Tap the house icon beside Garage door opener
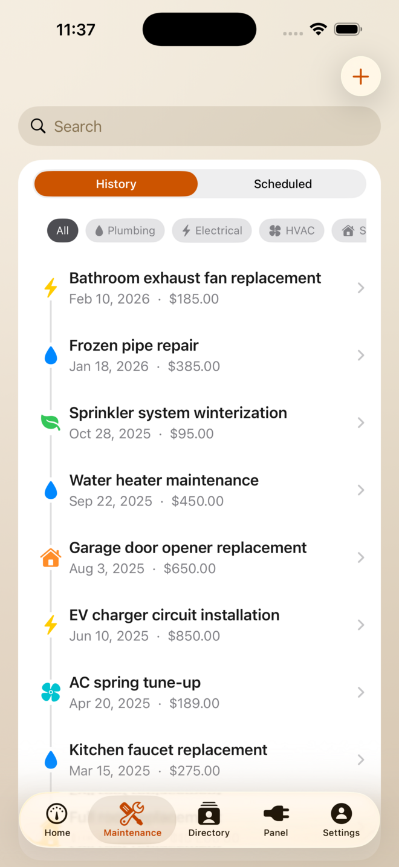The height and width of the screenshot is (867, 399). point(51,557)
